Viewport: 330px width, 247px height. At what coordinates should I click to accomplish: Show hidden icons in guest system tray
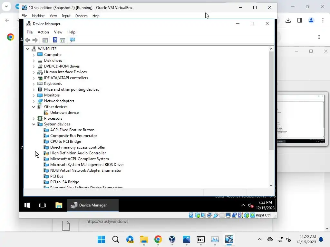point(243,205)
